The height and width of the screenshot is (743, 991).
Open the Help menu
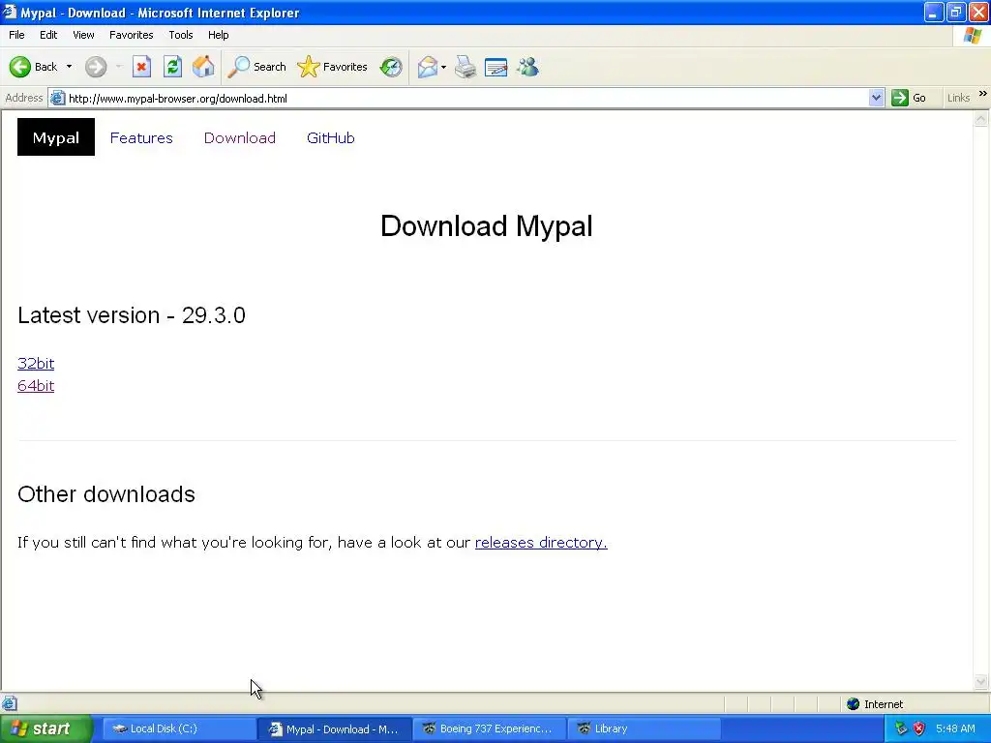coord(219,35)
